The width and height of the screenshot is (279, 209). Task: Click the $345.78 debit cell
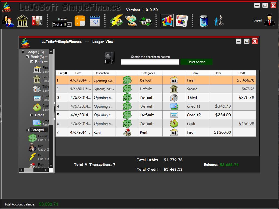(x=221, y=106)
